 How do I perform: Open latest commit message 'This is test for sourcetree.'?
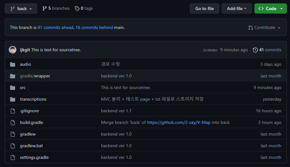click(56, 50)
